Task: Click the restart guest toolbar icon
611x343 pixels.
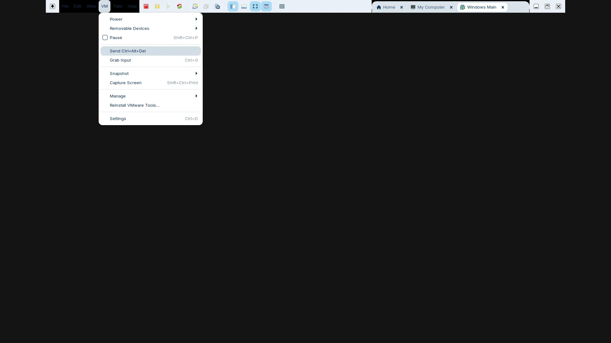Action: [179, 6]
